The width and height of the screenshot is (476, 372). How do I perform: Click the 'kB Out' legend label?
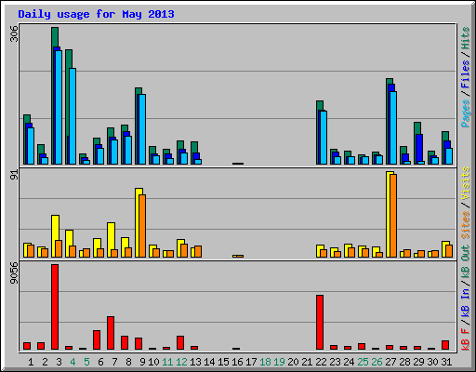click(465, 261)
